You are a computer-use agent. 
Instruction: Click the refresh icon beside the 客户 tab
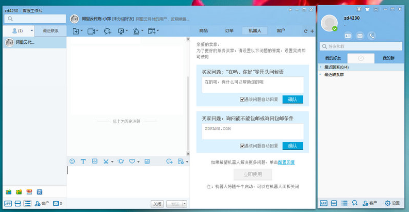305,31
